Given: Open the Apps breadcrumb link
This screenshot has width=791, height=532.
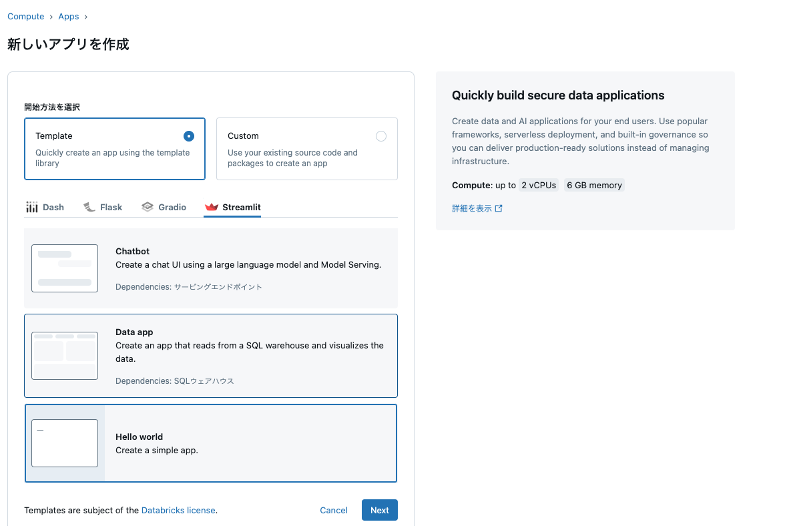Looking at the screenshot, I should 69,17.
